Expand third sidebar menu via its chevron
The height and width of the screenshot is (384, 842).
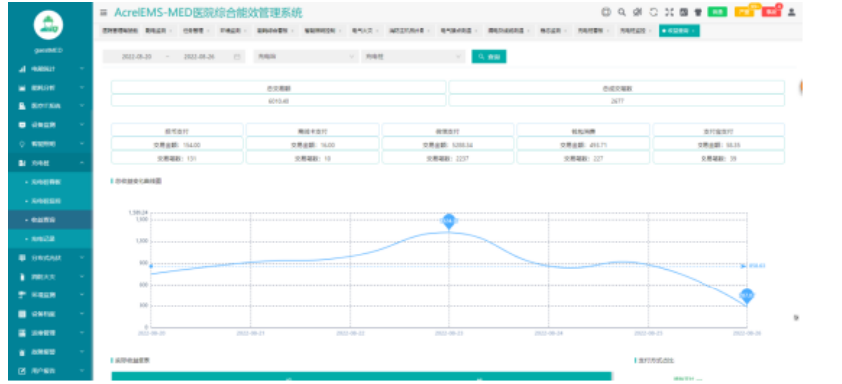point(82,106)
